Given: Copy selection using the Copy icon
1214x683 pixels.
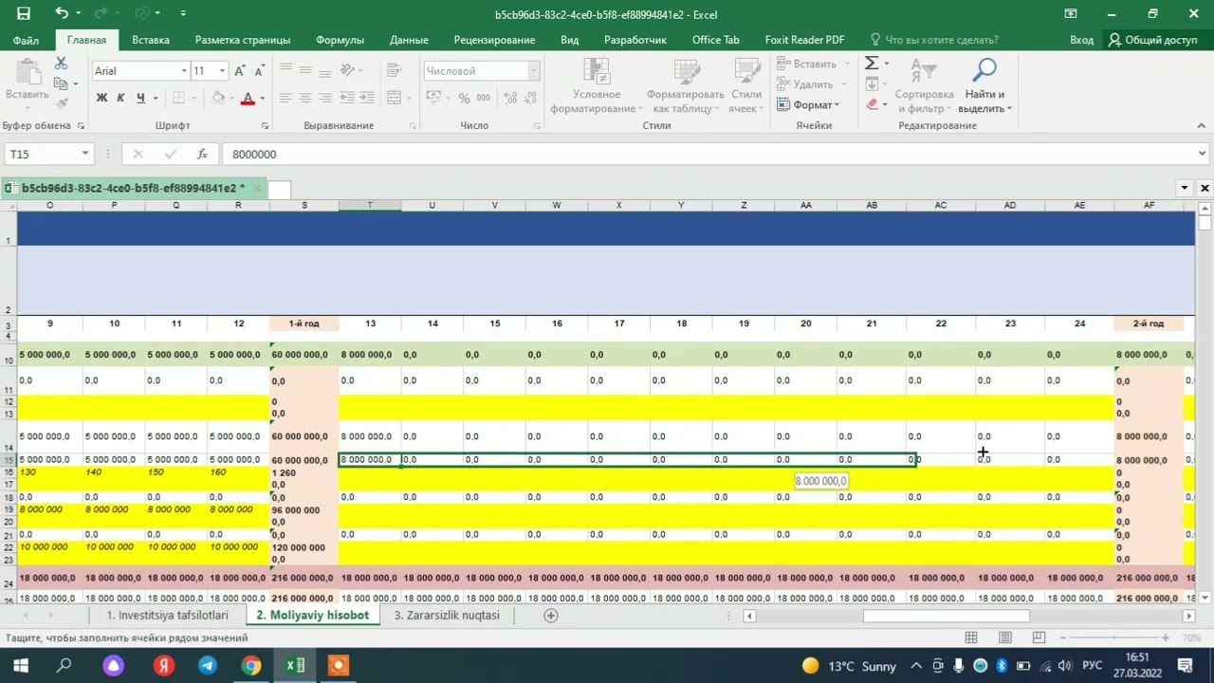Looking at the screenshot, I should (61, 83).
